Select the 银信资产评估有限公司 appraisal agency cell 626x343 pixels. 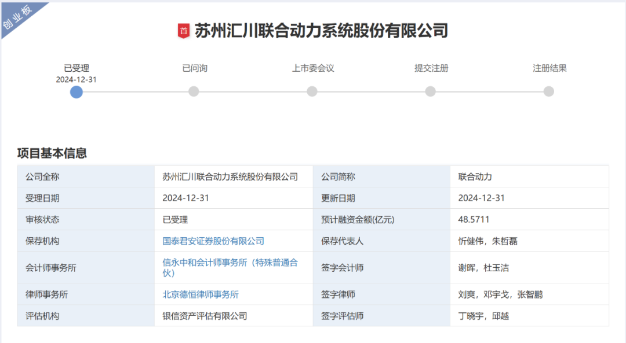205,316
